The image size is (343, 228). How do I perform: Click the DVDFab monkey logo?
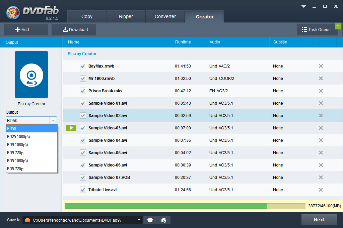[13, 13]
